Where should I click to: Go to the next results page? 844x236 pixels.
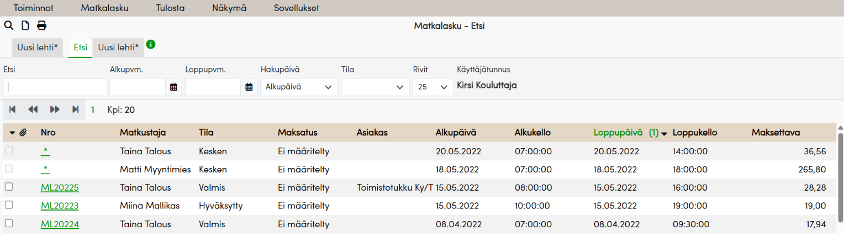[x=55, y=109]
